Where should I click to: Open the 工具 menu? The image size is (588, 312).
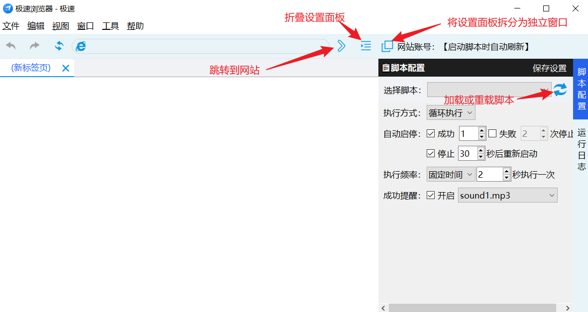110,26
